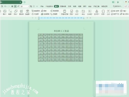Add a new document tab with plus
The width and height of the screenshot is (129, 97).
pyautogui.click(x=24, y=2)
